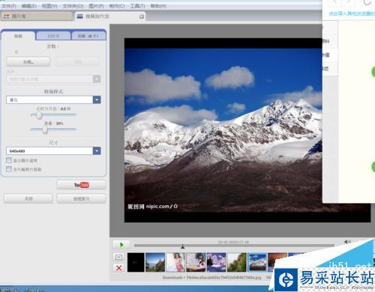Click the volume speaker icon
Viewport: 375px width, 292px height.
[347, 242]
